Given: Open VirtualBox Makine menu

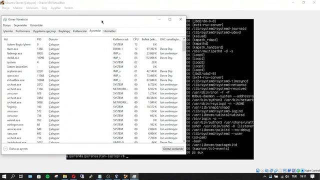Looking at the screenshot, I should click(x=18, y=8).
